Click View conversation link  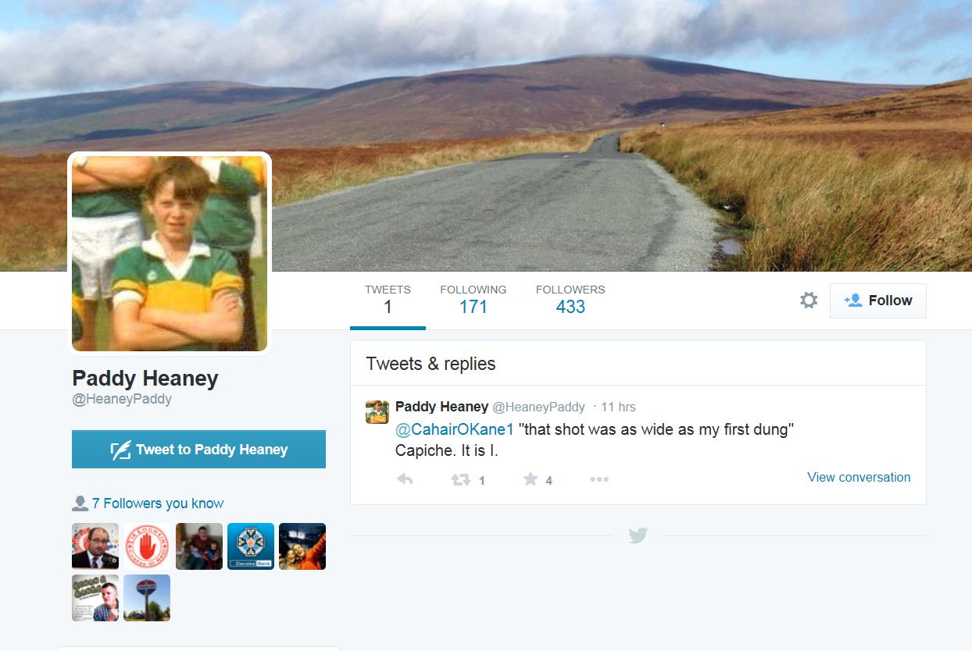point(859,477)
